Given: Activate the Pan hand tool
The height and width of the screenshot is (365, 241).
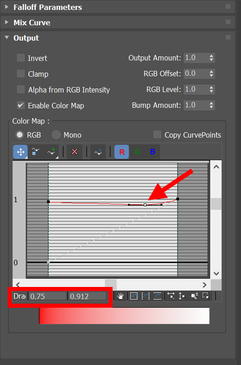Looking at the screenshot, I should [x=120, y=296].
